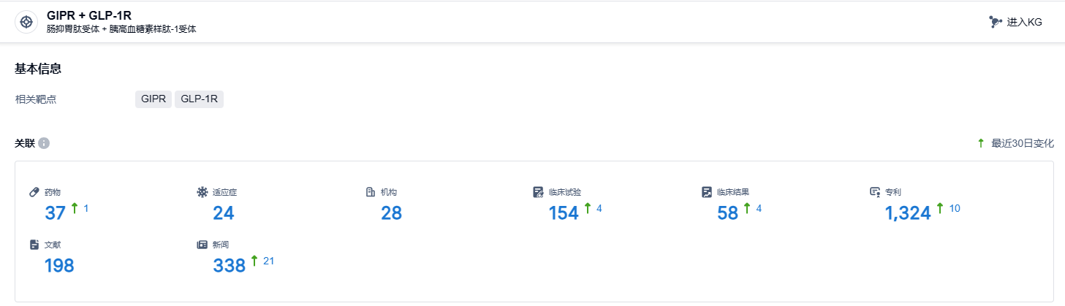
Task: Click the document icon for 文献
Action: click(34, 245)
